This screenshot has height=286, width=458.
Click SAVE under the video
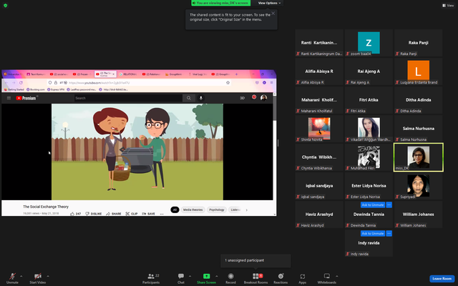pyautogui.click(x=148, y=214)
